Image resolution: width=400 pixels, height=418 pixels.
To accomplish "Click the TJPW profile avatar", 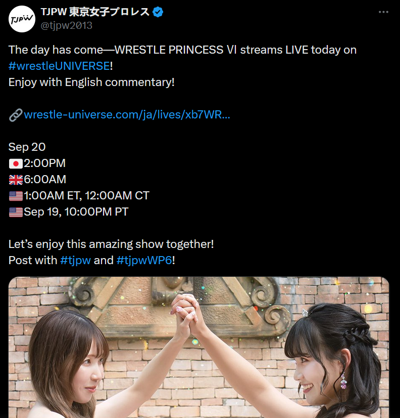I will (x=22, y=19).
